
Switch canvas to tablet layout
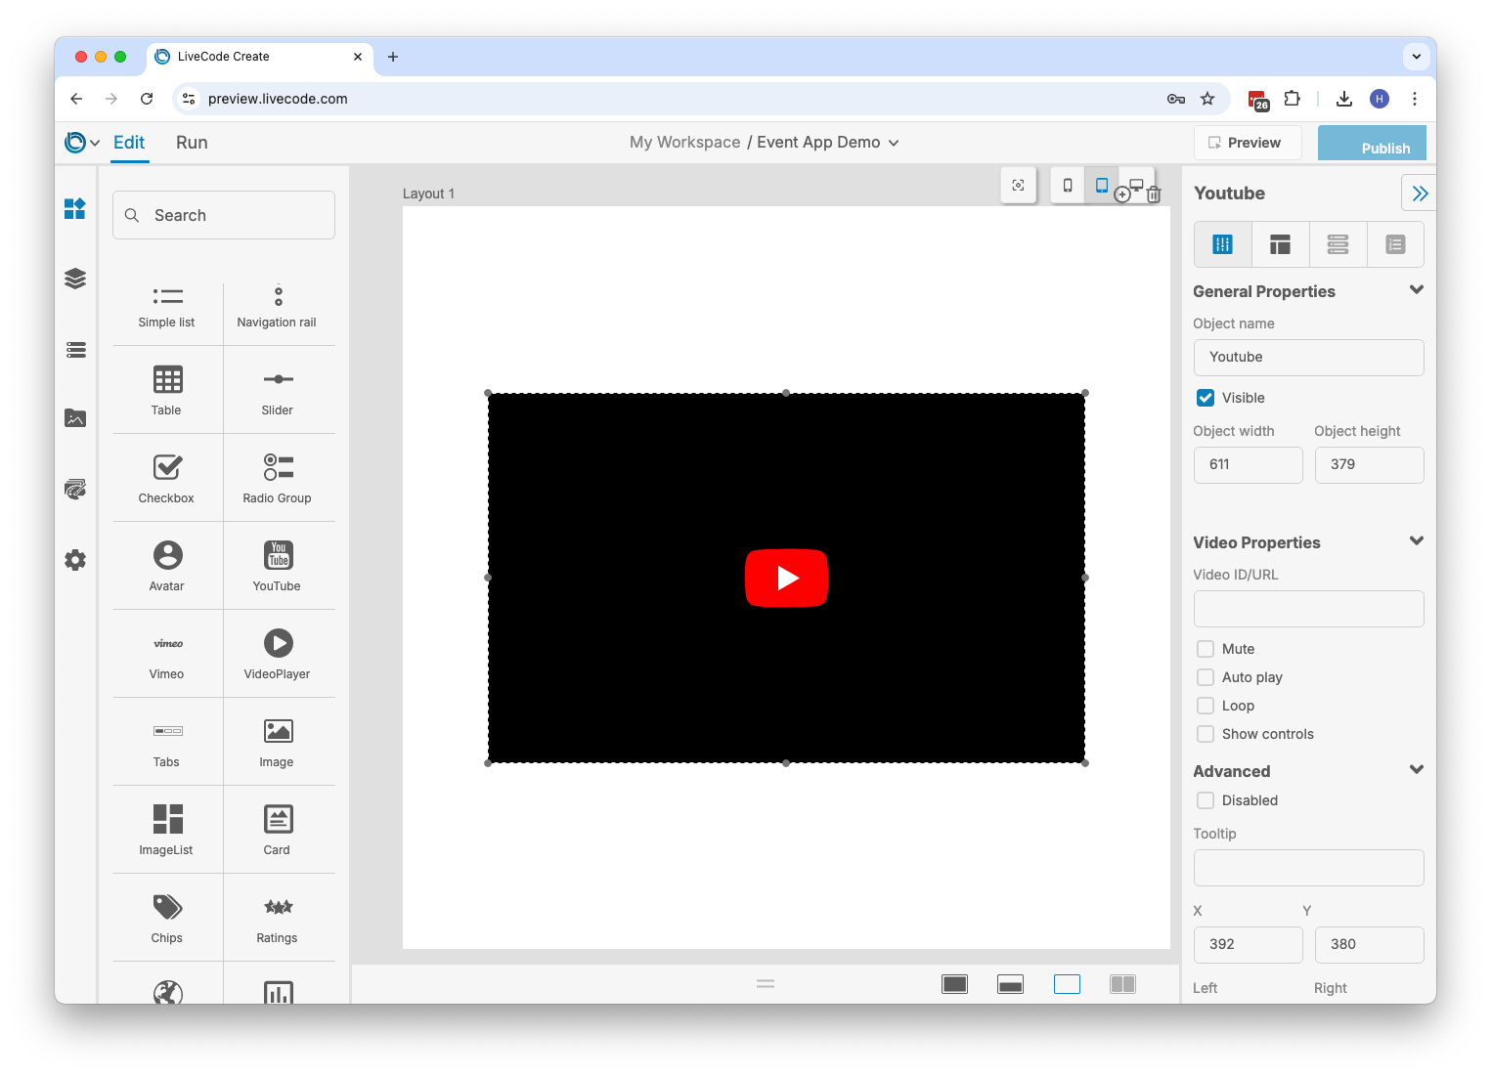pyautogui.click(x=1102, y=186)
